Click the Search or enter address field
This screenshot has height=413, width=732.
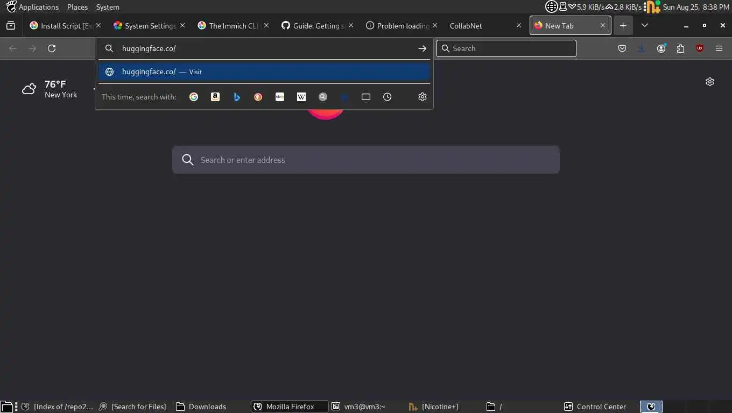[x=366, y=160]
